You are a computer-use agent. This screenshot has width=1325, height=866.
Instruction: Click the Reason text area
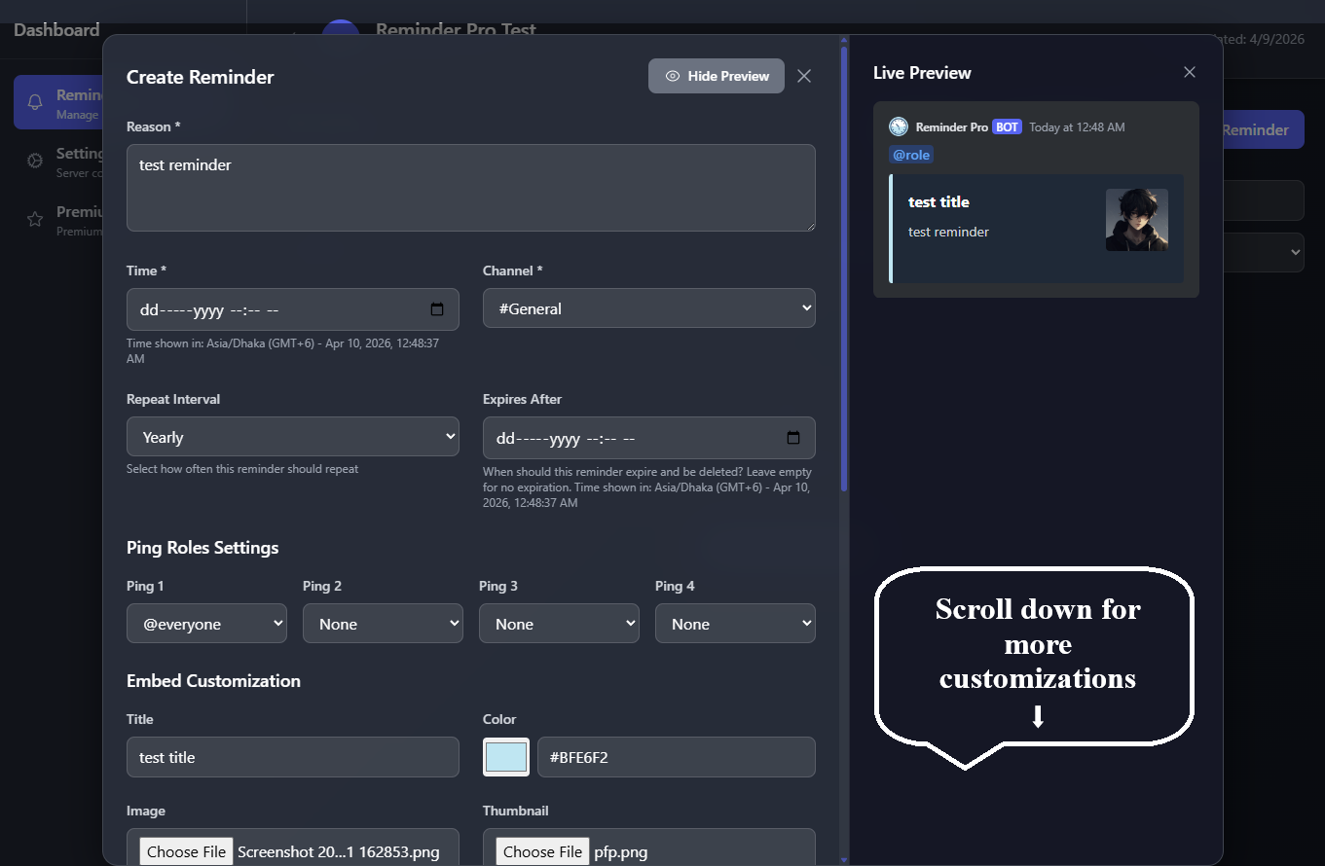(x=471, y=188)
